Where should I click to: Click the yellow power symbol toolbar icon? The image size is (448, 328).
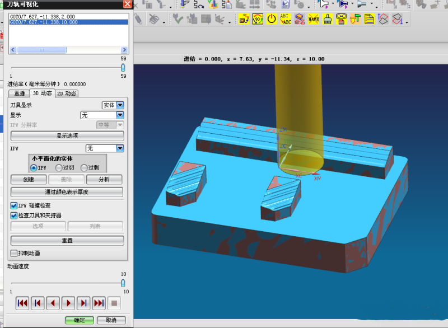(272, 19)
